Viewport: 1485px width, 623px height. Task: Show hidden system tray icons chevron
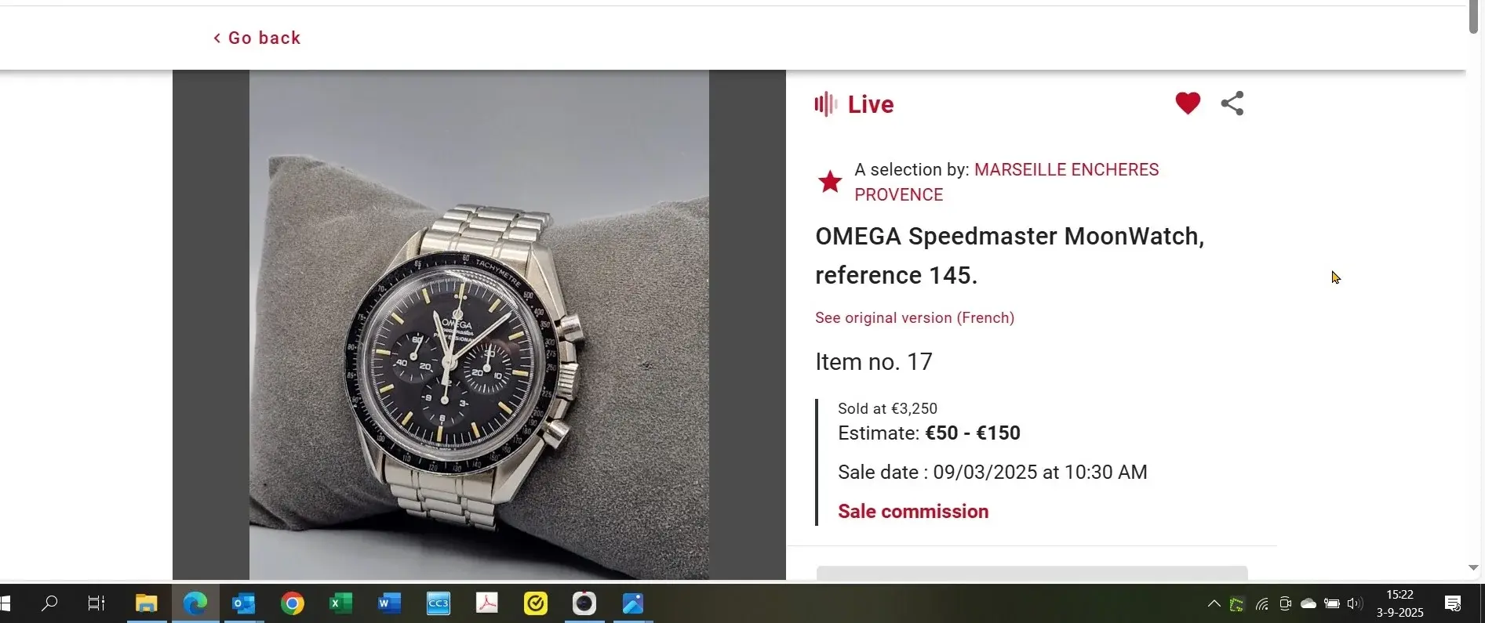1214,603
